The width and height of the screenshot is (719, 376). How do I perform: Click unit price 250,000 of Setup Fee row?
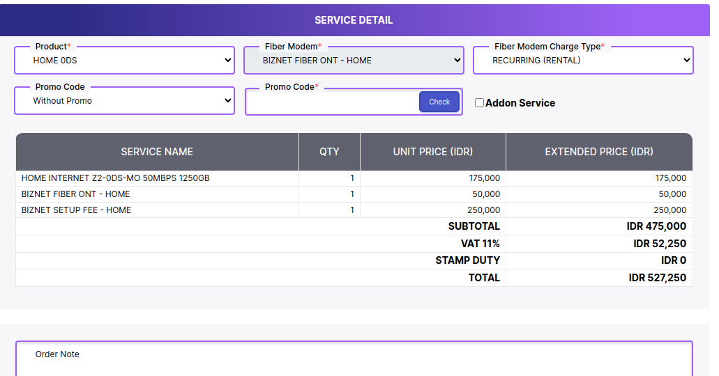tap(483, 210)
